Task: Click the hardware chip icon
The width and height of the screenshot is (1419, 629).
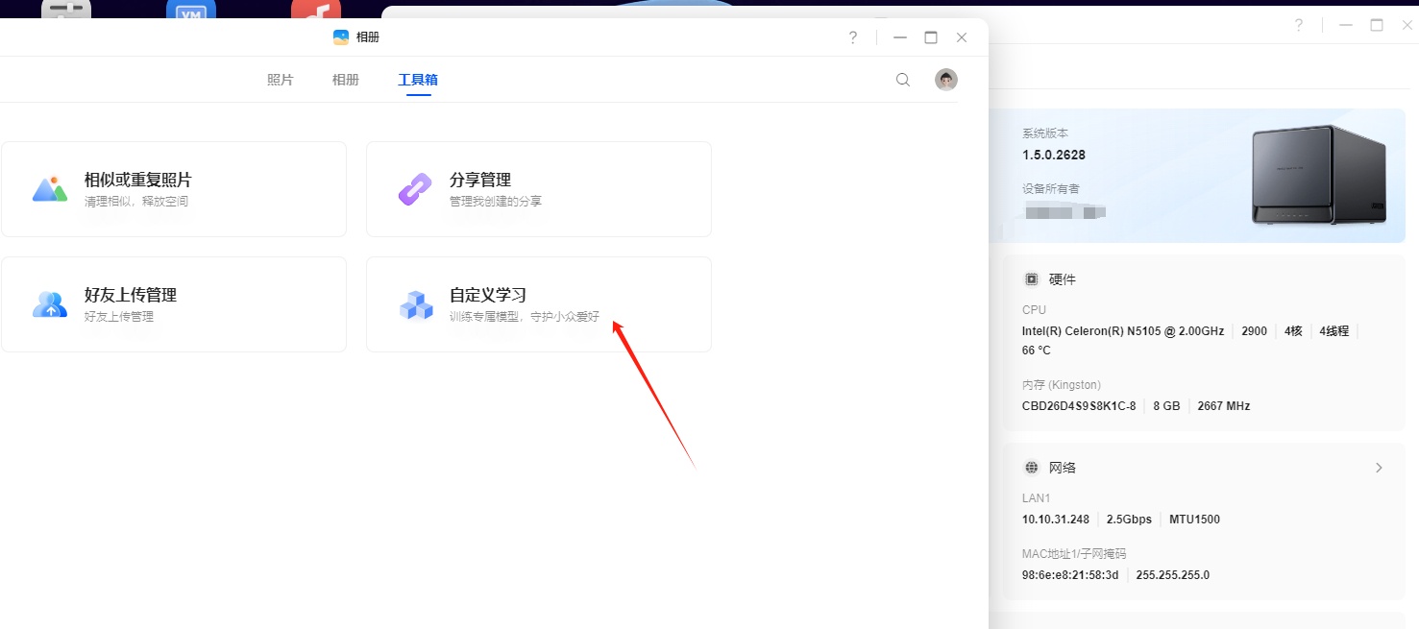Action: pos(1032,279)
